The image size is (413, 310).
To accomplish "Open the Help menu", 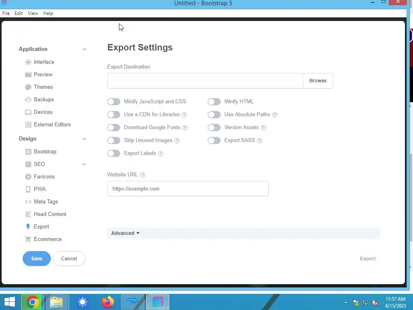I will pyautogui.click(x=48, y=13).
